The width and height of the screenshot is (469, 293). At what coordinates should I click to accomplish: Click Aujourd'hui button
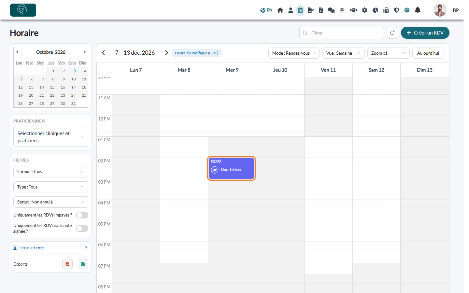[x=428, y=53]
